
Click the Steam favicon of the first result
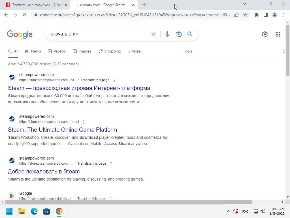click(x=12, y=77)
